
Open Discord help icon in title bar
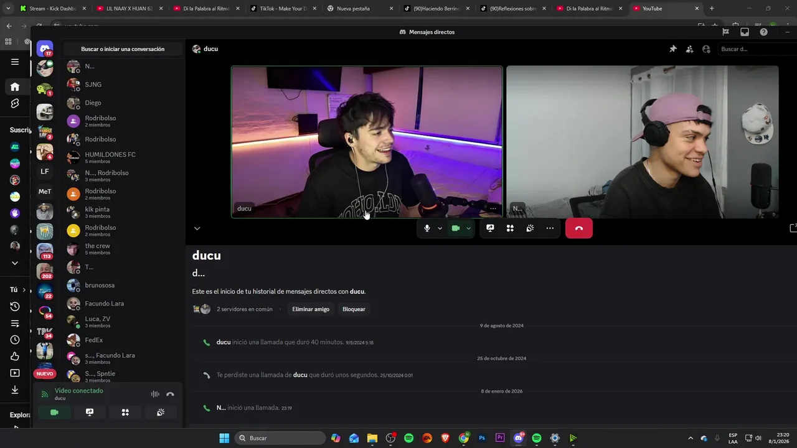click(763, 32)
